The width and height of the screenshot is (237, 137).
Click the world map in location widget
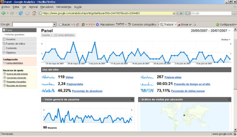point(185,117)
